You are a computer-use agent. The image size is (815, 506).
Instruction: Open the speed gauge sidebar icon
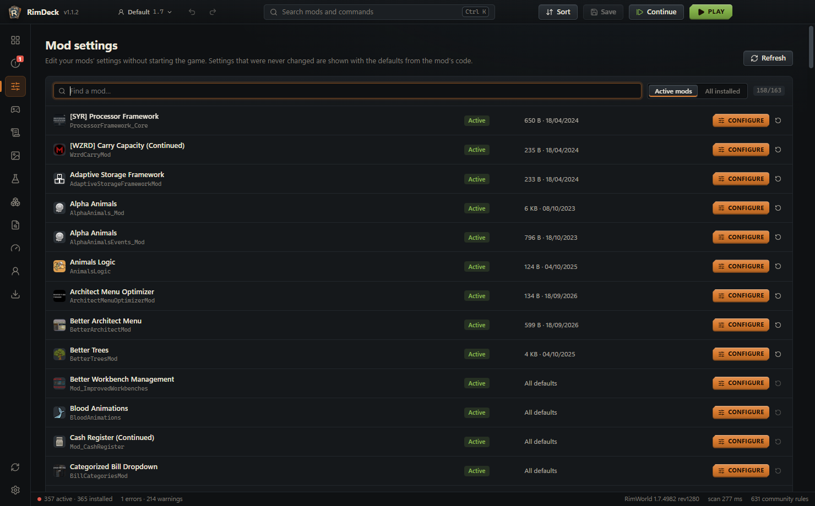click(x=15, y=248)
